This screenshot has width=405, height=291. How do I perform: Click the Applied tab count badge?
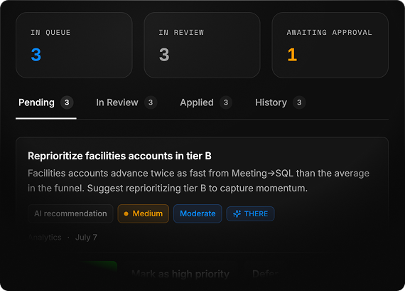[226, 102]
